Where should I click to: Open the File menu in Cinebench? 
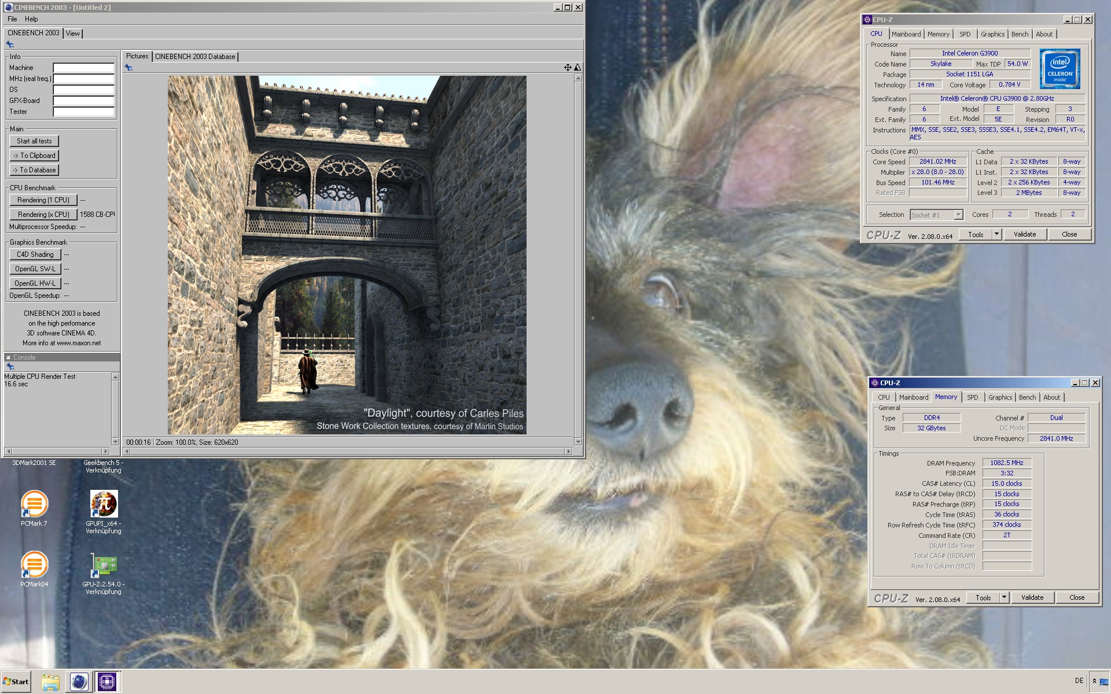pyautogui.click(x=12, y=19)
